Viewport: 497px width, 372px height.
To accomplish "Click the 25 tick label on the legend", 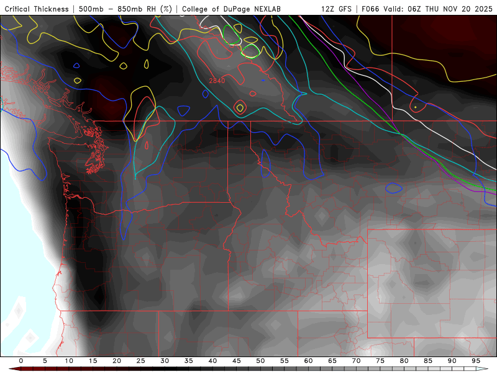I will click(141, 361).
